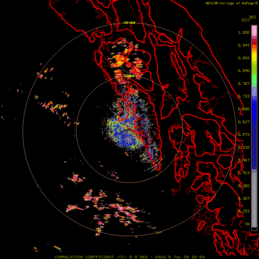The height and width of the screenshot is (259, 259).
Task: Click the 0.627 scale value
Action: [244, 122]
